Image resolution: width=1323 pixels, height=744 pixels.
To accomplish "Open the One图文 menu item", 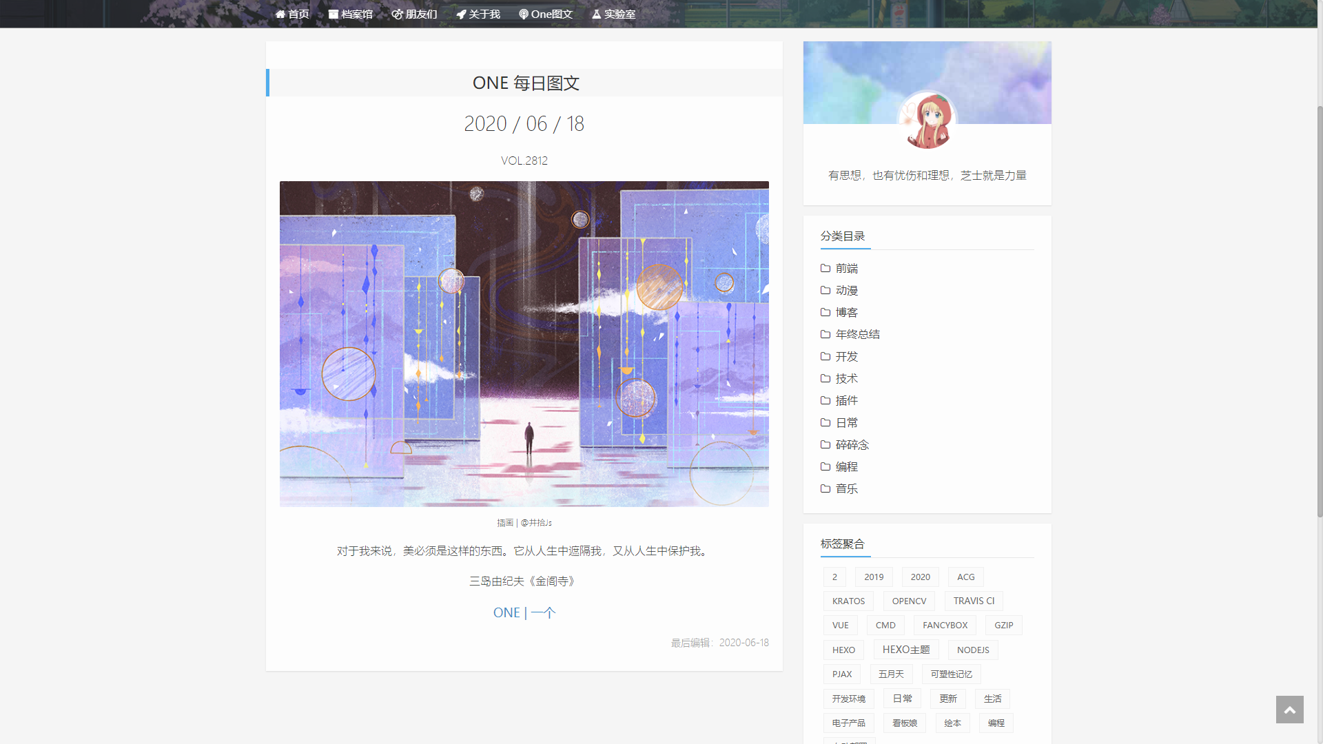I will (546, 14).
